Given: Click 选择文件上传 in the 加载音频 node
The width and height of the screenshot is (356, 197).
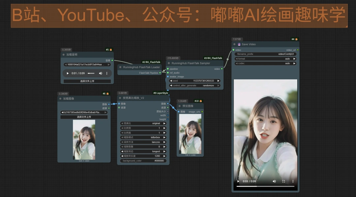Looking at the screenshot, I should pos(87,81).
